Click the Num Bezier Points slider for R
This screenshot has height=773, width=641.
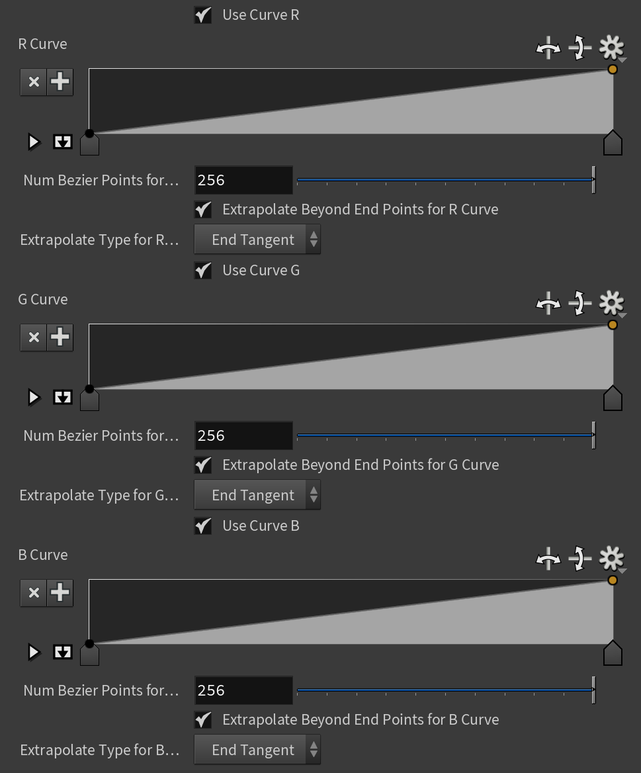click(446, 180)
